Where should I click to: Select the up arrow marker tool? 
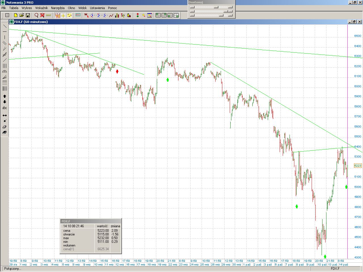[5, 96]
